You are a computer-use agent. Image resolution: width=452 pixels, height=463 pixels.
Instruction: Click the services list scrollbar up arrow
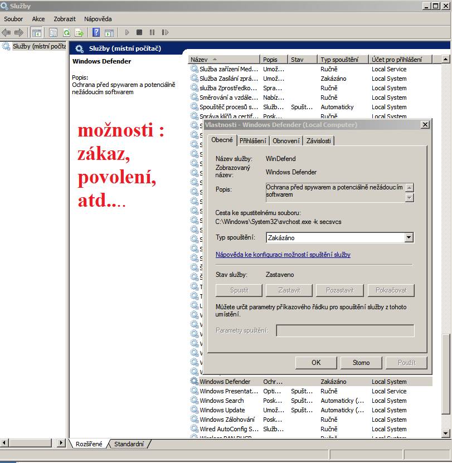[x=445, y=60]
